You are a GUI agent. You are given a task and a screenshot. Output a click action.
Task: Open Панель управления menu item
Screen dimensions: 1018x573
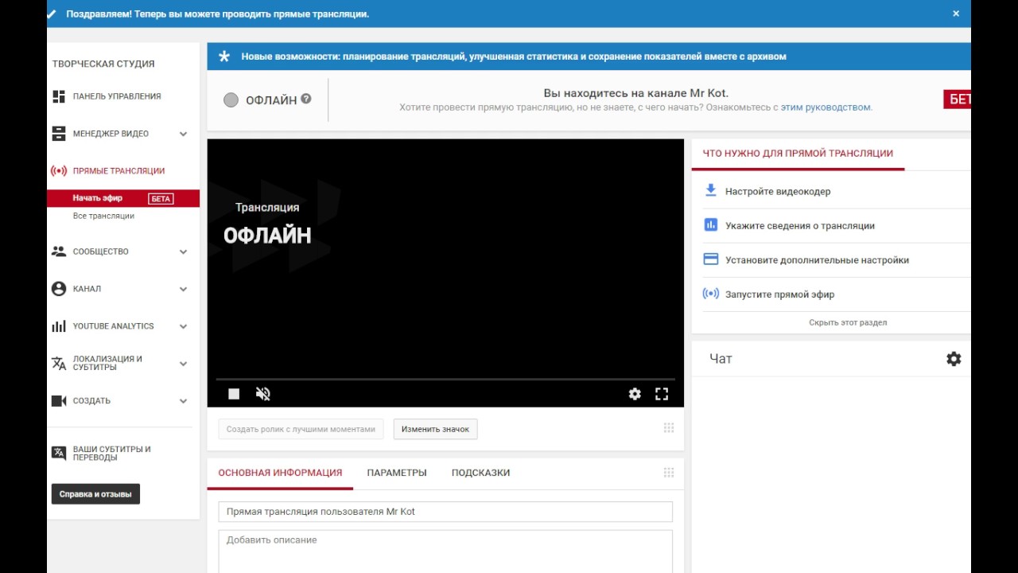(x=117, y=96)
